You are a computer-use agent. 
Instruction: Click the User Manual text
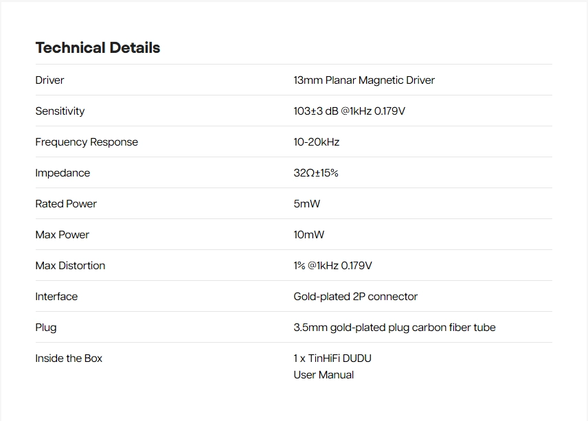324,375
